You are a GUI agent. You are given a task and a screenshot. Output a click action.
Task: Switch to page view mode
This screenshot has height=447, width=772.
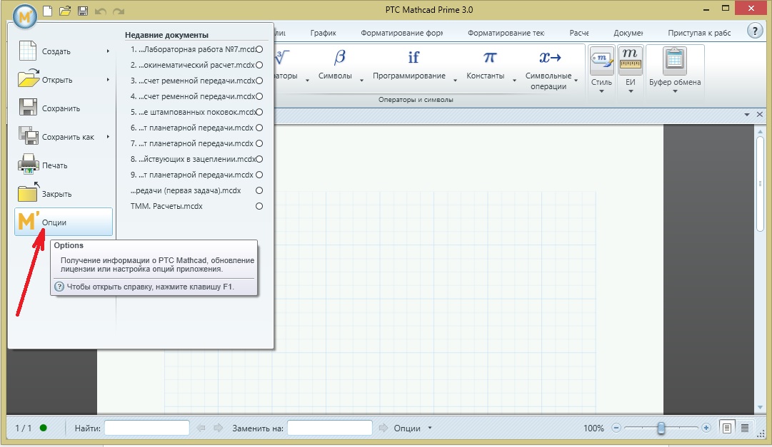[x=726, y=428]
